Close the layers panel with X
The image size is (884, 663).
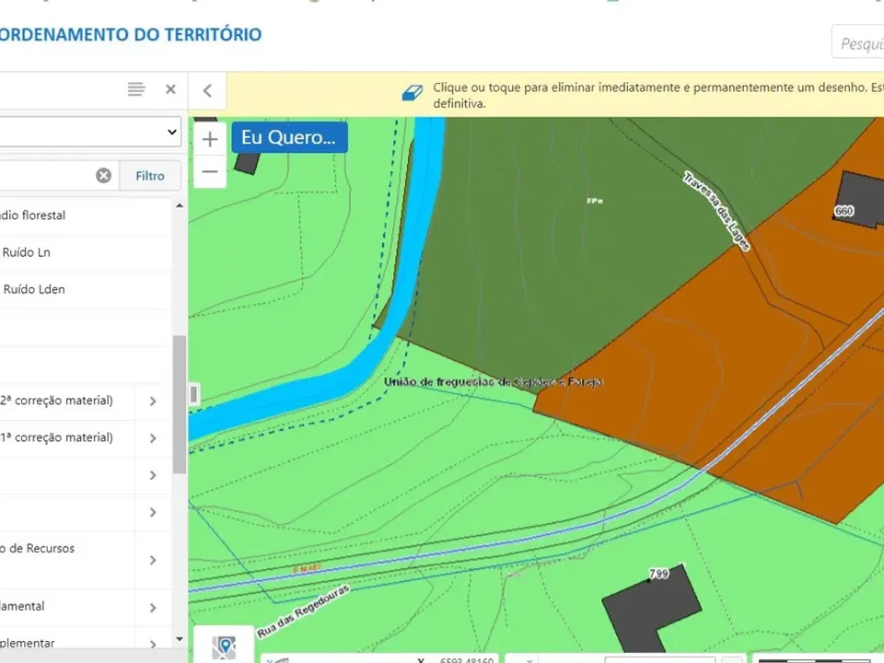pyautogui.click(x=171, y=89)
